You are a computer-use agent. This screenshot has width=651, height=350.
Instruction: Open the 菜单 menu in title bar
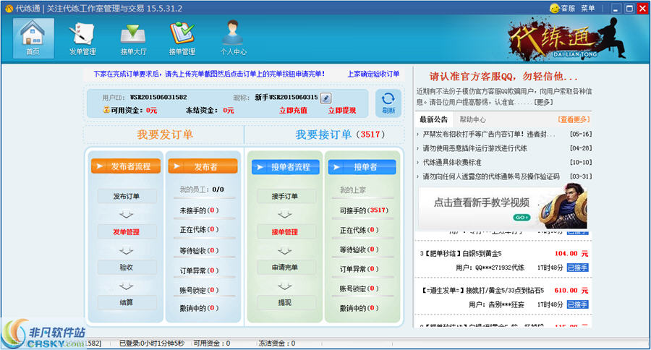tap(588, 8)
